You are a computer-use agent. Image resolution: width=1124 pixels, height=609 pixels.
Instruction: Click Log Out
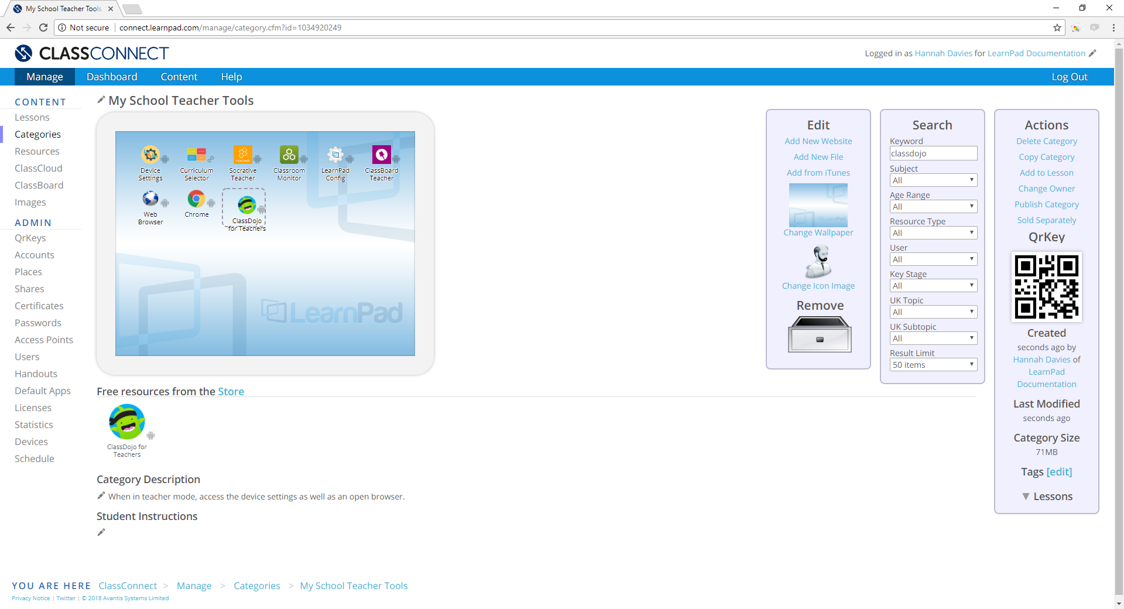(x=1069, y=77)
